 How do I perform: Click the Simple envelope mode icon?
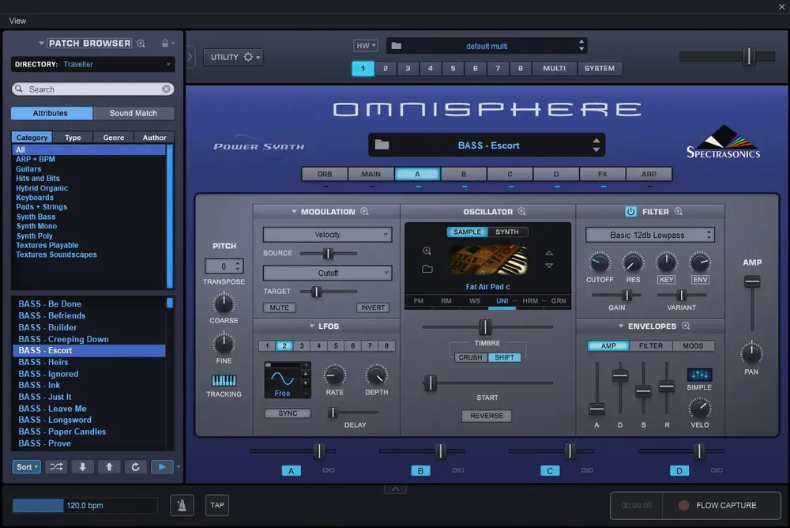click(699, 375)
